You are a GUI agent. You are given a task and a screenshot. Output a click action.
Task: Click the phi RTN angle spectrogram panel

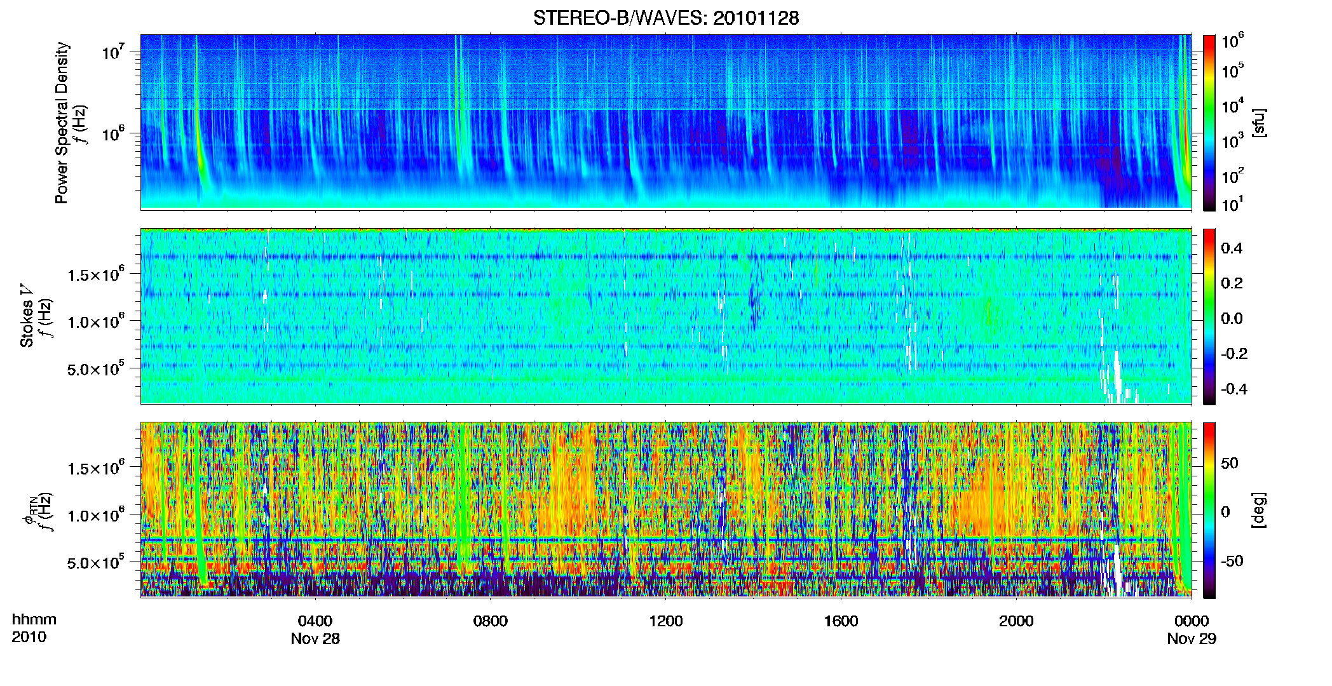tap(666, 509)
